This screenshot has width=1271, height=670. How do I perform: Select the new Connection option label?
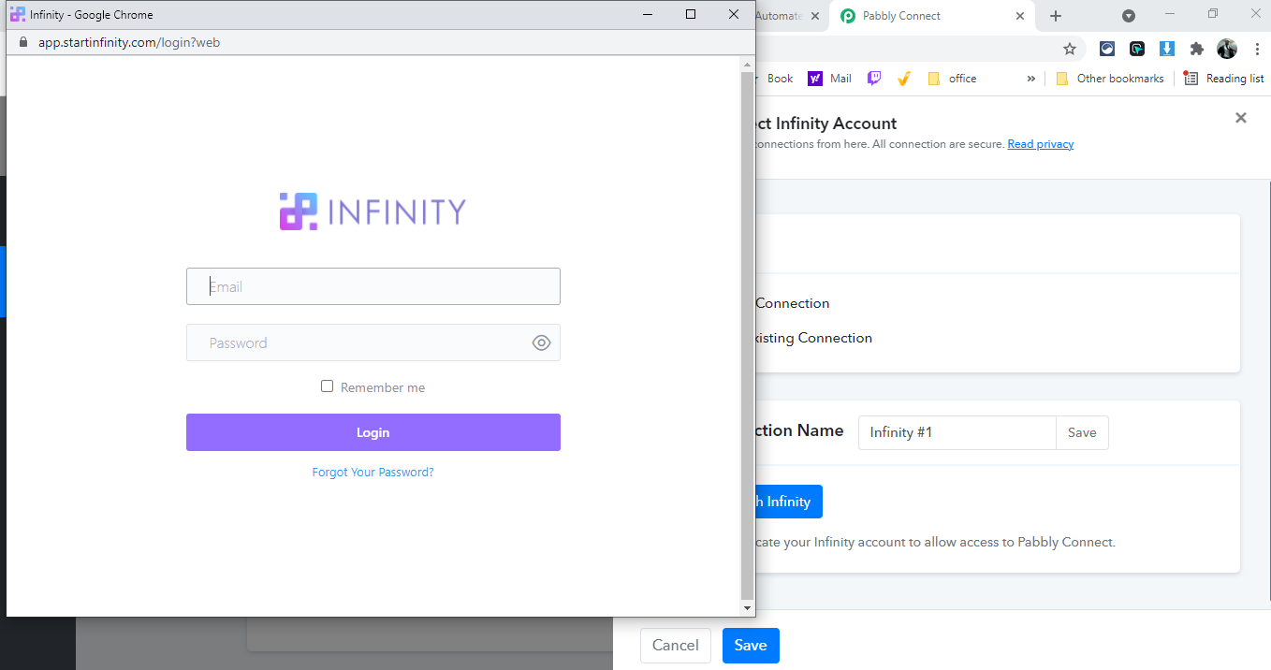pos(793,303)
